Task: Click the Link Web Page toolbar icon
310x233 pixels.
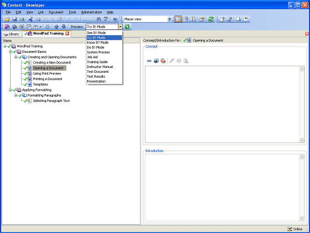Action: click(x=29, y=27)
